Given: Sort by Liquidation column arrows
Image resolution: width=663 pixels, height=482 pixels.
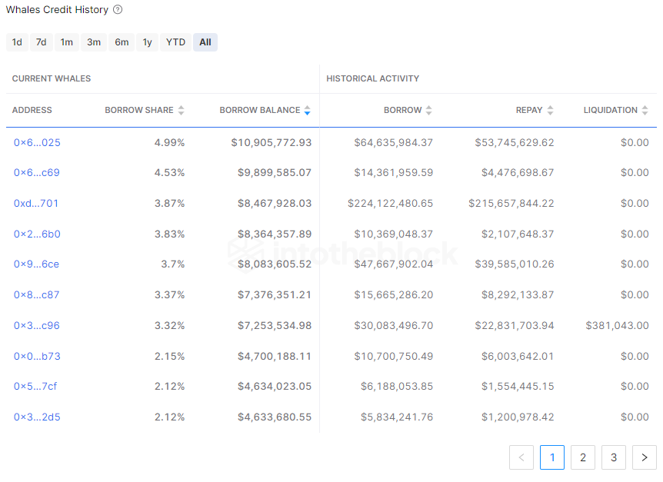Looking at the screenshot, I should [x=645, y=110].
